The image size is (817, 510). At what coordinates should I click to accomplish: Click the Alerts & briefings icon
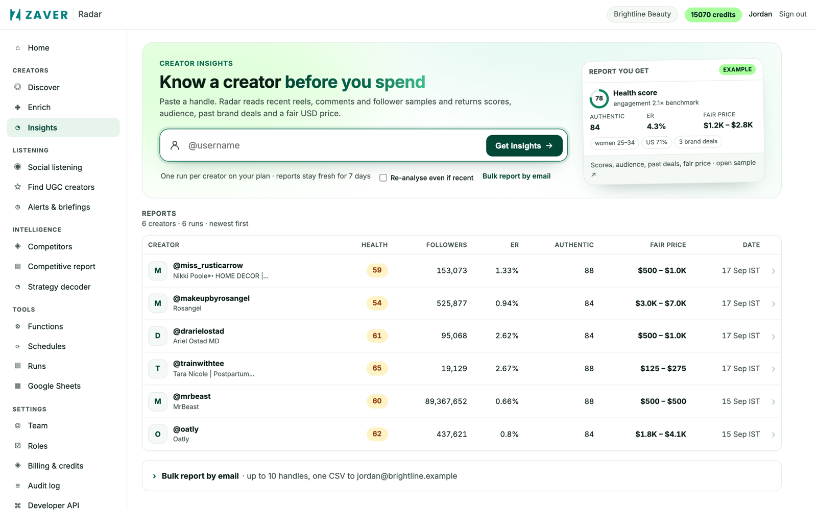pyautogui.click(x=18, y=207)
